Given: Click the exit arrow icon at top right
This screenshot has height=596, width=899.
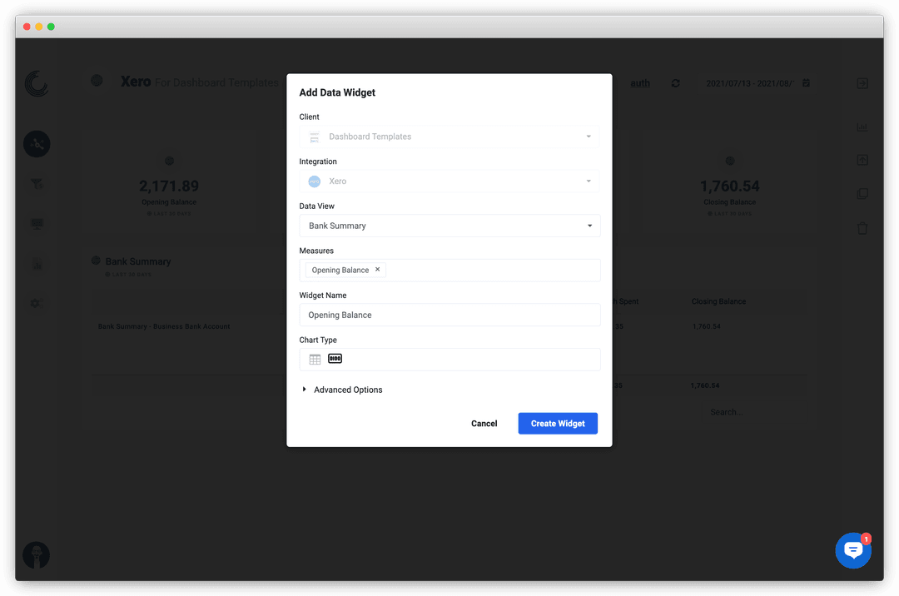Looking at the screenshot, I should click(x=862, y=84).
